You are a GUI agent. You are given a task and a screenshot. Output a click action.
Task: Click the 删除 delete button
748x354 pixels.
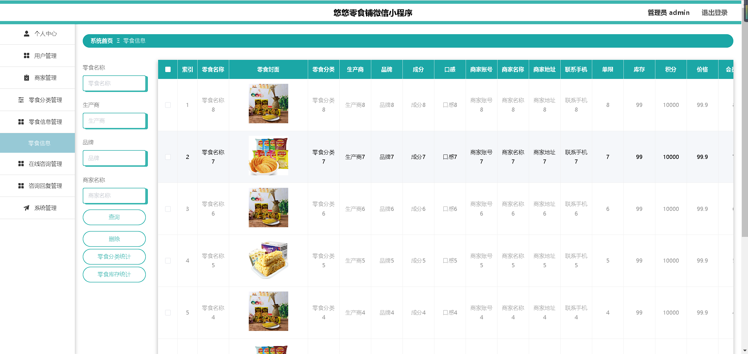coord(114,239)
